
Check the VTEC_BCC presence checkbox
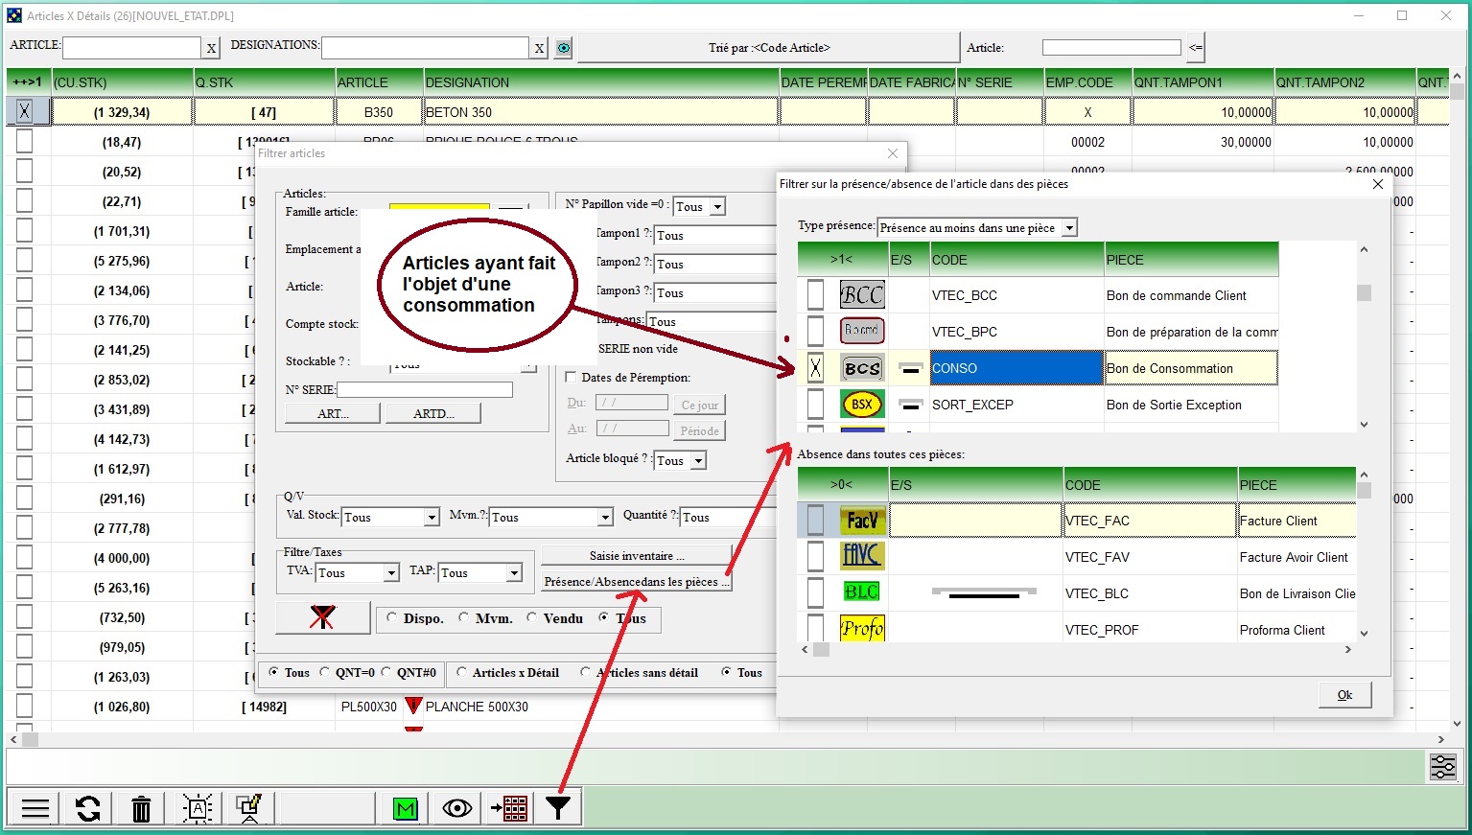pos(815,295)
